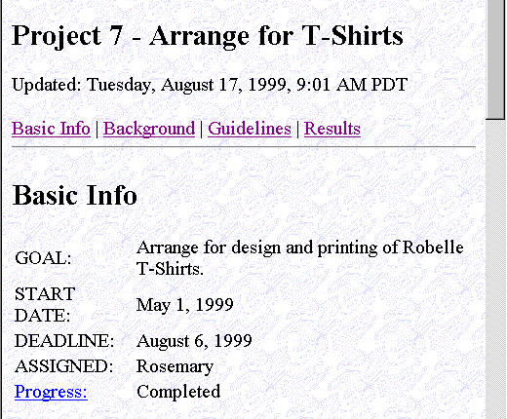Image resolution: width=507 pixels, height=419 pixels.
Task: Click the Project 7 page heading
Action: coord(208,36)
